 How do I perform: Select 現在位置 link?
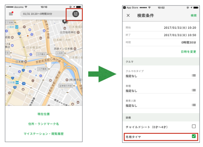[x=44, y=114]
